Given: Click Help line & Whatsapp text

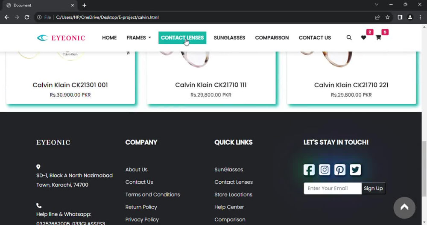Looking at the screenshot, I should [64, 214].
